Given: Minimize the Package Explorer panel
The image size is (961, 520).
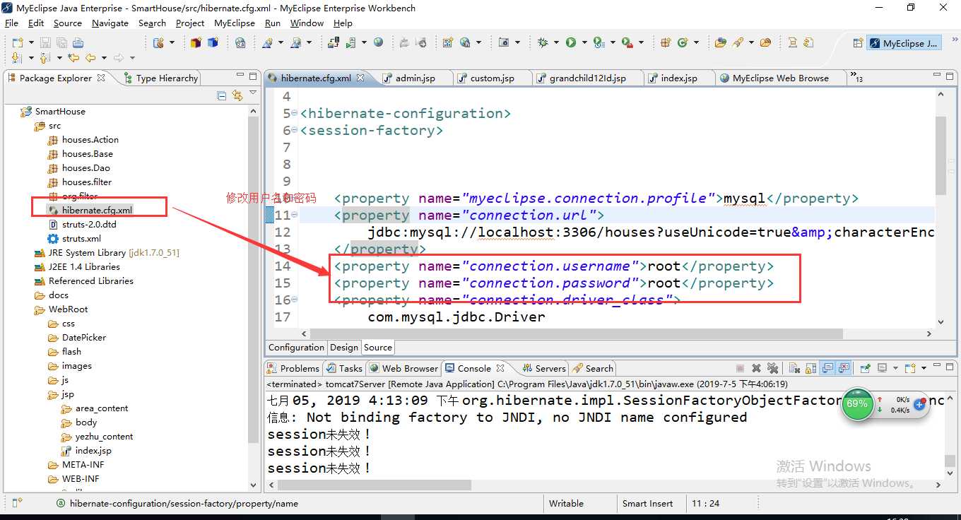Looking at the screenshot, I should (x=240, y=75).
